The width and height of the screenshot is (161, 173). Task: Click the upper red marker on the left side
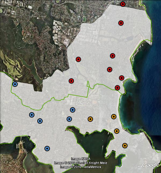(78, 59)
